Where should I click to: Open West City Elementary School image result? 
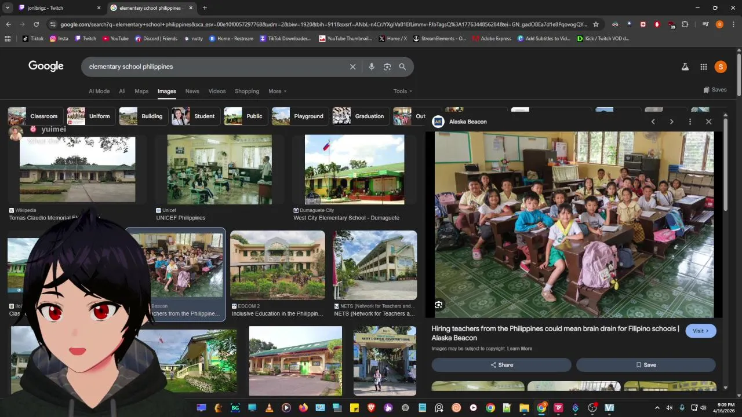pos(355,170)
